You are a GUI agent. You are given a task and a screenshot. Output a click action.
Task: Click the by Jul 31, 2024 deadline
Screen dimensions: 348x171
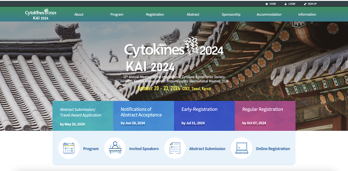pos(193,123)
